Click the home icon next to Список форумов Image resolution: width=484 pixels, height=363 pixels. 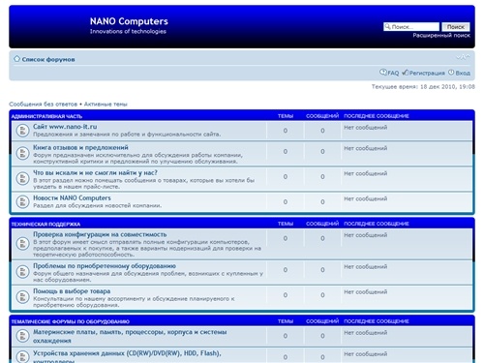pyautogui.click(x=16, y=59)
